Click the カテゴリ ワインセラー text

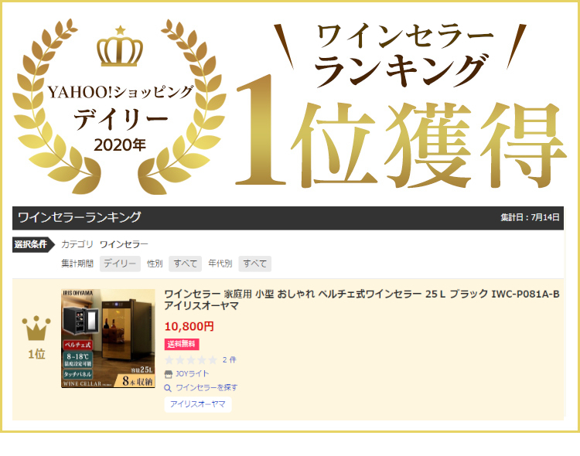tap(104, 244)
